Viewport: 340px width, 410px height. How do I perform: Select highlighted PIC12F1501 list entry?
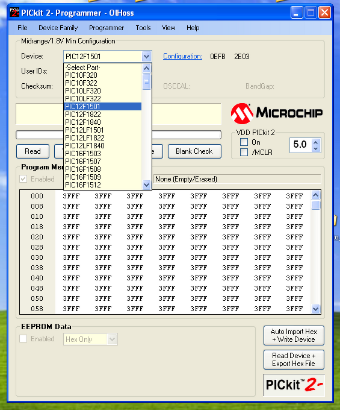103,107
